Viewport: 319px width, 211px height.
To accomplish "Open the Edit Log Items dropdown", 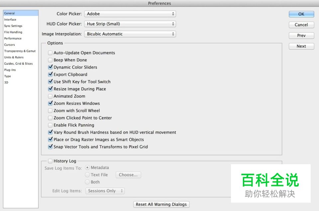I will point(105,191).
